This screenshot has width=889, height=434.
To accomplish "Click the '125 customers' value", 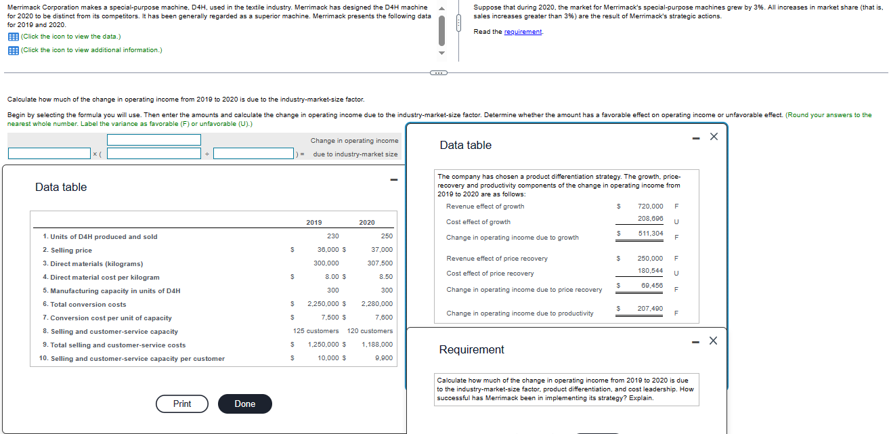I will click(x=316, y=331).
